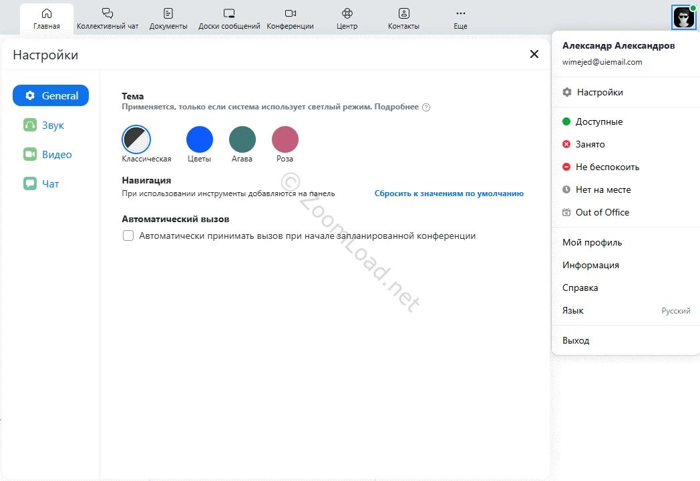Open Коллективный чат tab
The width and height of the screenshot is (700, 481).
[108, 19]
